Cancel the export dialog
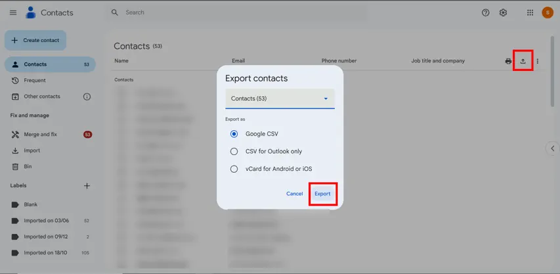 (294, 194)
